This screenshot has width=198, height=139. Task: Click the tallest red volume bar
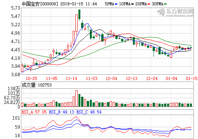click(77, 98)
